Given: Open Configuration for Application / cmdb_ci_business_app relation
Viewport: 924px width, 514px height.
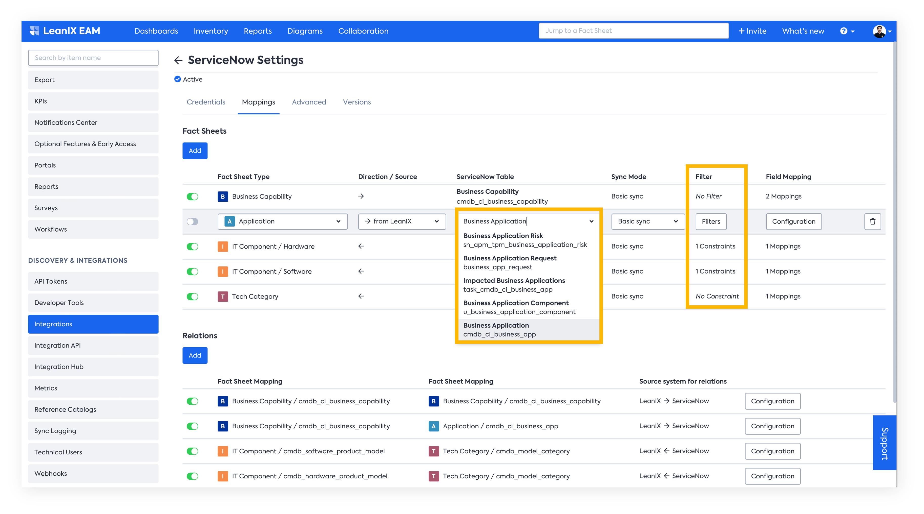Looking at the screenshot, I should click(x=773, y=426).
